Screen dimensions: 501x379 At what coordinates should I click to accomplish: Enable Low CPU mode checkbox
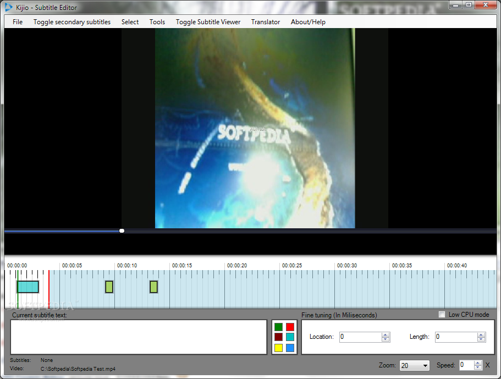(442, 315)
